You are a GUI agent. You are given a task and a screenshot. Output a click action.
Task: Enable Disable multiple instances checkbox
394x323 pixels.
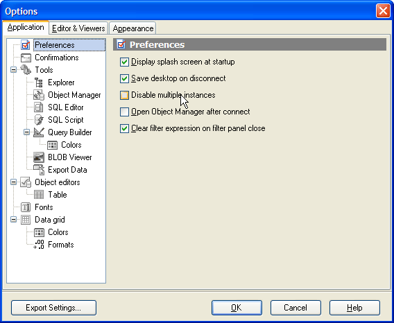[124, 95]
